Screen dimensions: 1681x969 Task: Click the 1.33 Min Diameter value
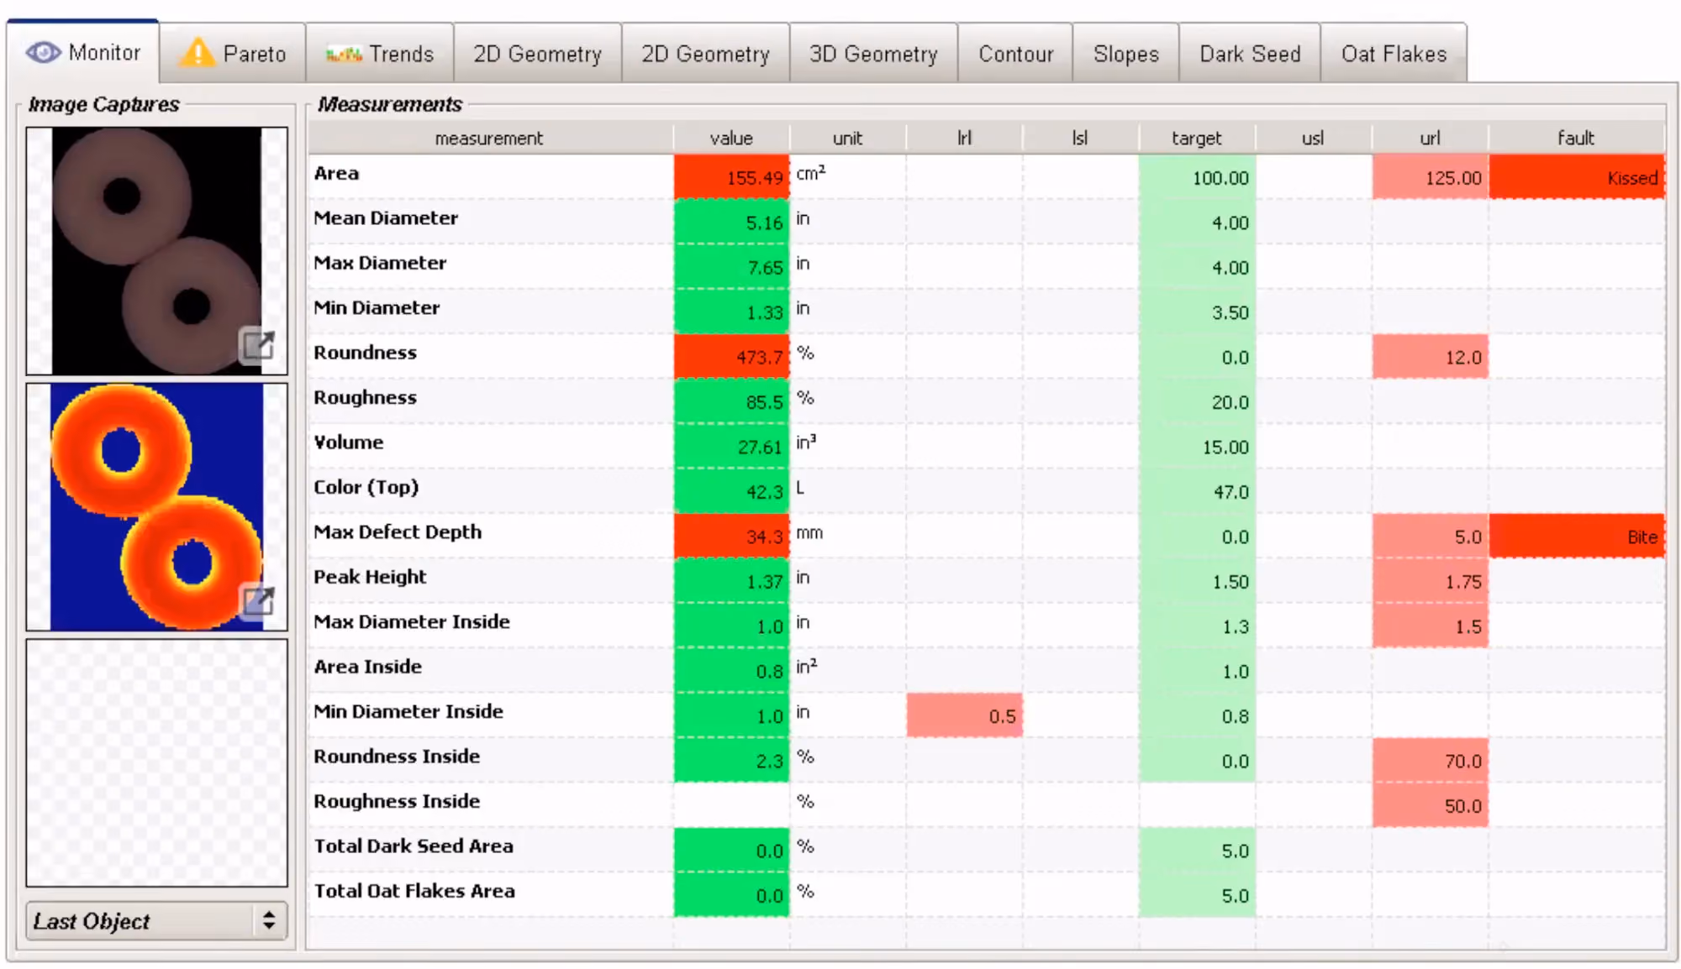(731, 312)
